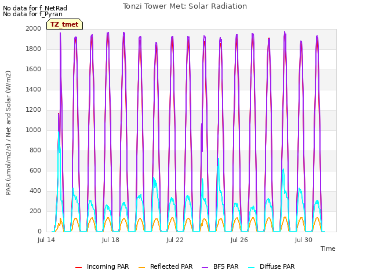The height and width of the screenshot is (278, 371).
Task: Click the Jul 14 x-axis label
Action: (x=46, y=240)
